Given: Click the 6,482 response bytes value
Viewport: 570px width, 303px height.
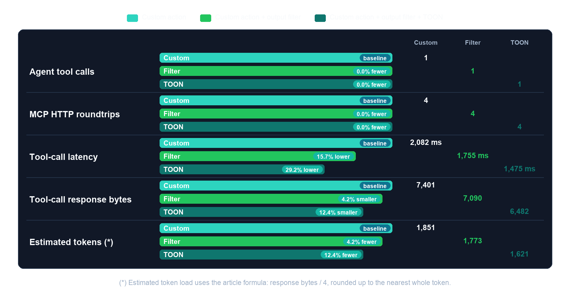Looking at the screenshot, I should tap(520, 211).
